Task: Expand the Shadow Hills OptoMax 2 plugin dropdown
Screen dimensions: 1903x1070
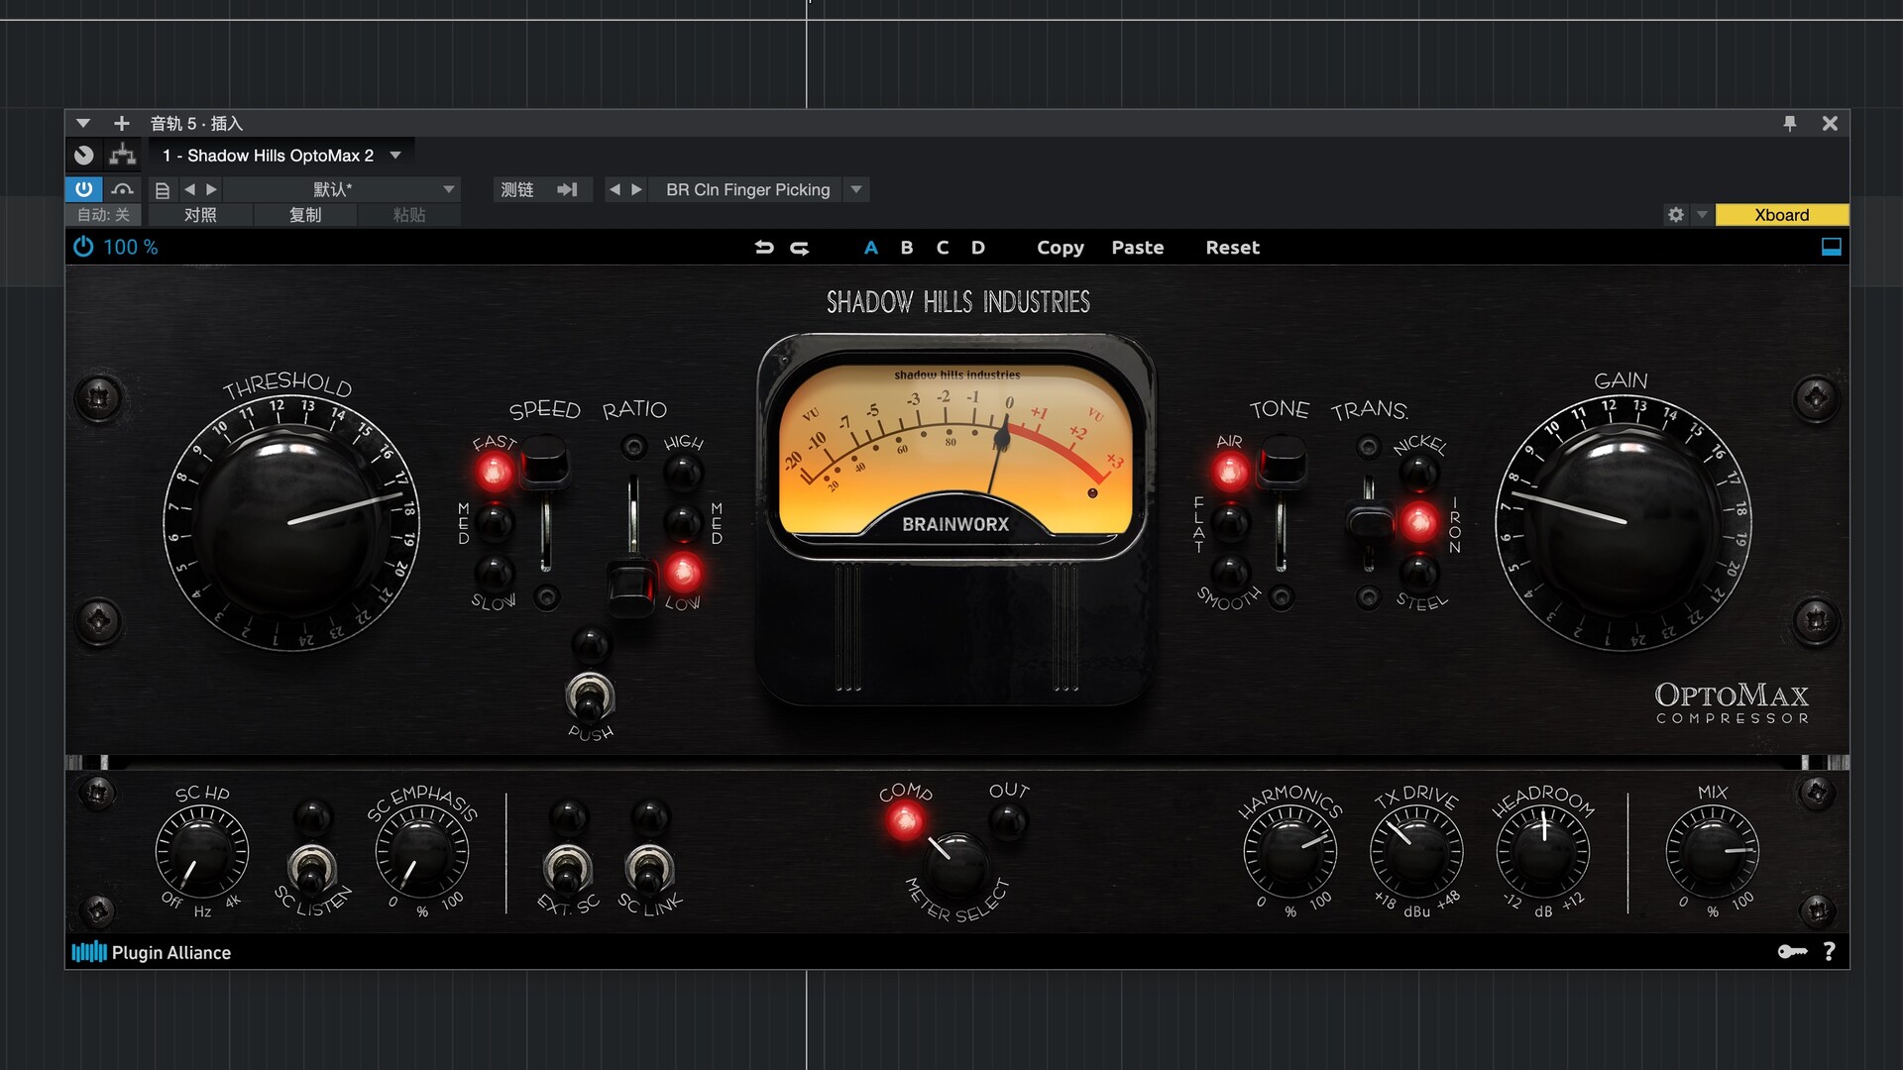Action: (x=395, y=156)
